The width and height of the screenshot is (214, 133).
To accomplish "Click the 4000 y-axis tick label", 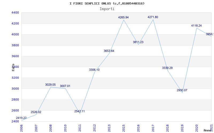I will click(15, 35).
